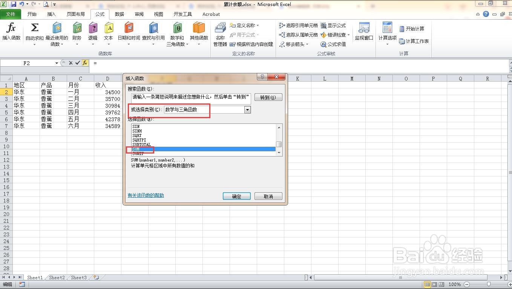The image size is (512, 289).
Task: Click Remove Arrows (移去箭头) icon
Action: (x=282, y=44)
